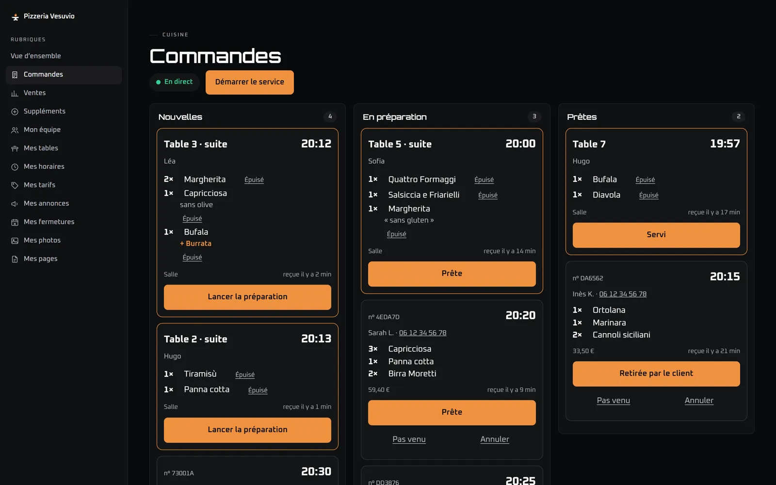Viewport: 776px width, 485px height.
Task: Click the Ventes bar chart icon
Action: (x=15, y=93)
